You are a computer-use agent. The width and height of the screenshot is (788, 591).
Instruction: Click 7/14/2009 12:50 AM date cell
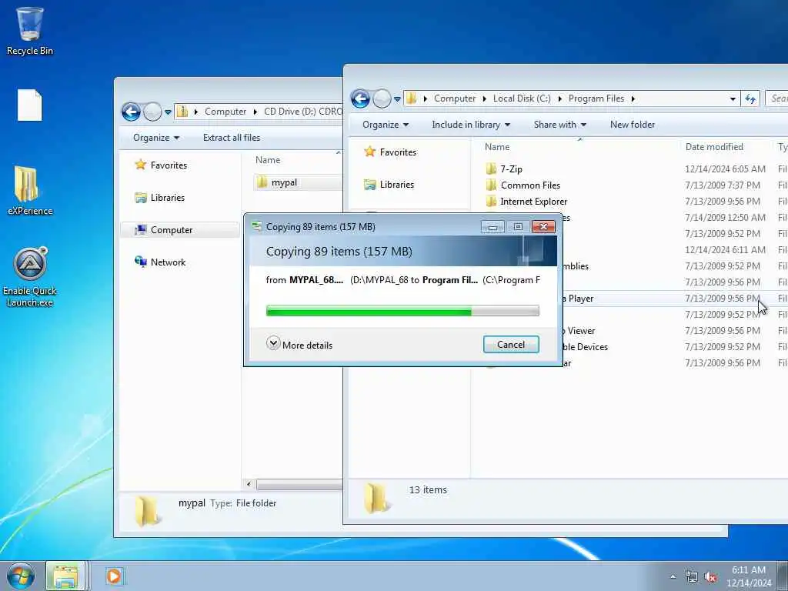[725, 217]
